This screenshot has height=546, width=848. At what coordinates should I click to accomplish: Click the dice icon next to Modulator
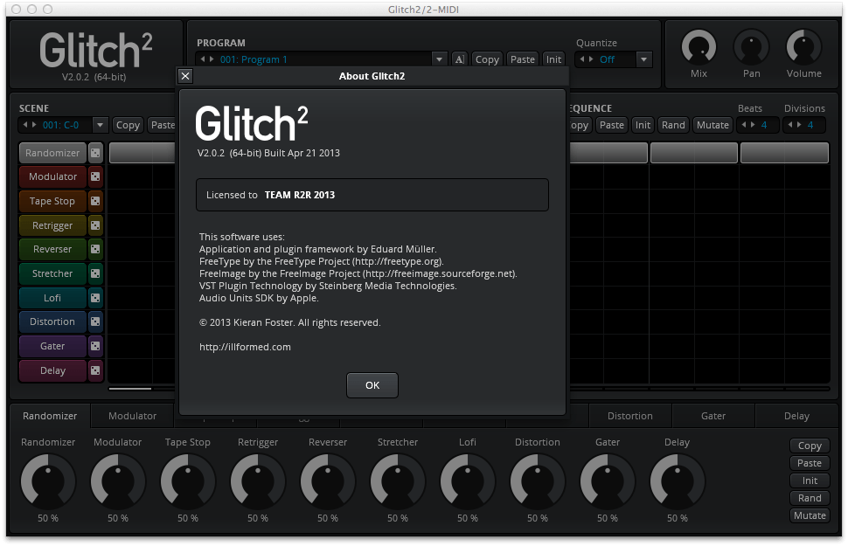point(95,176)
